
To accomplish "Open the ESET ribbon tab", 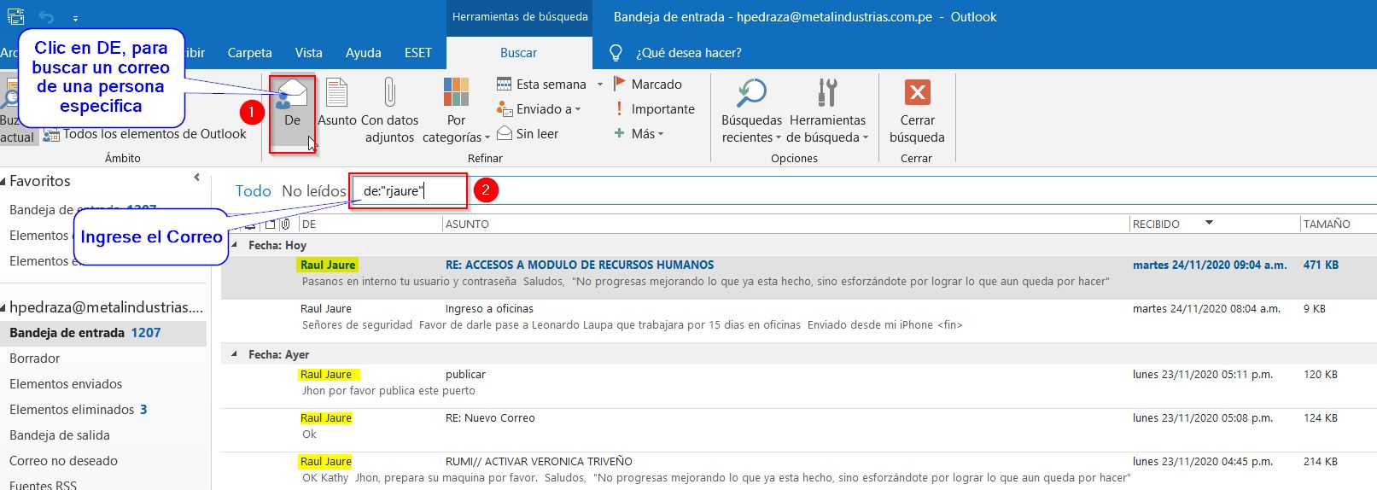I will pos(417,53).
